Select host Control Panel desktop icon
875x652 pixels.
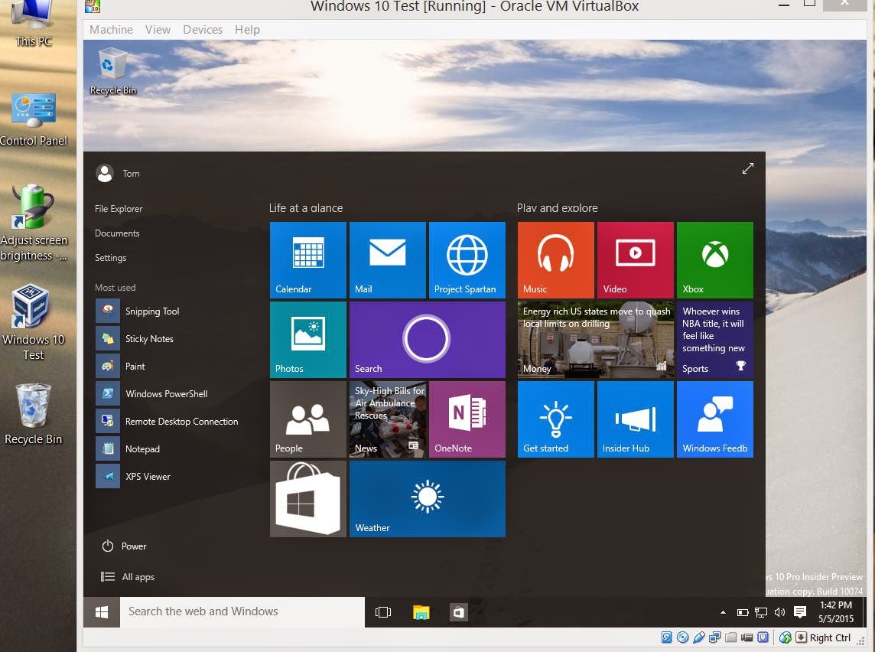[x=34, y=119]
